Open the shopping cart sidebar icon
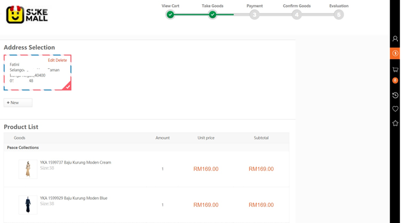 pyautogui.click(x=395, y=69)
